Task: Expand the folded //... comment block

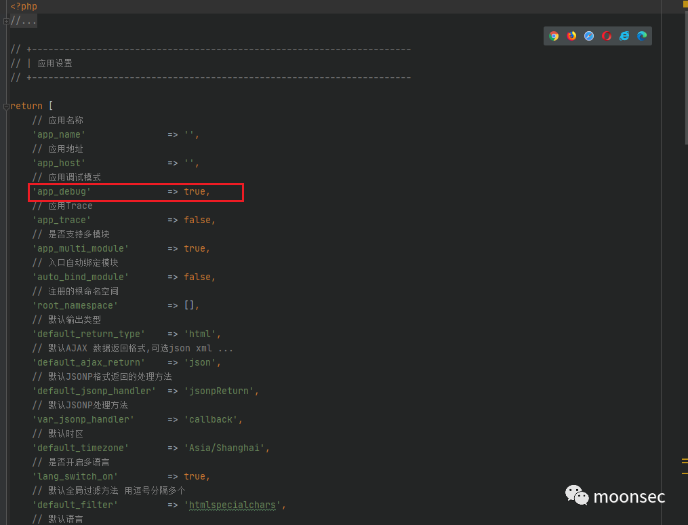Action: point(6,21)
